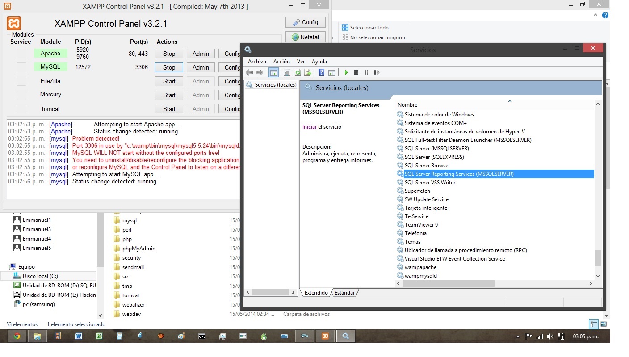Screen dimensions: 629x357
Task: Select the wampapache service
Action: [420, 267]
